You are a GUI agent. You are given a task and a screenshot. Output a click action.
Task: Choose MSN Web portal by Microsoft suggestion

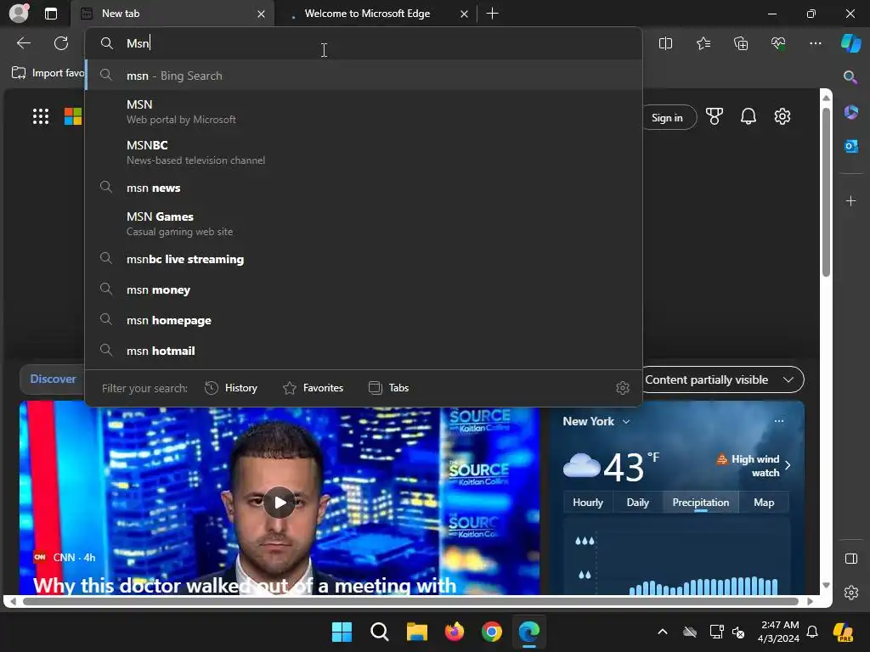click(x=364, y=111)
